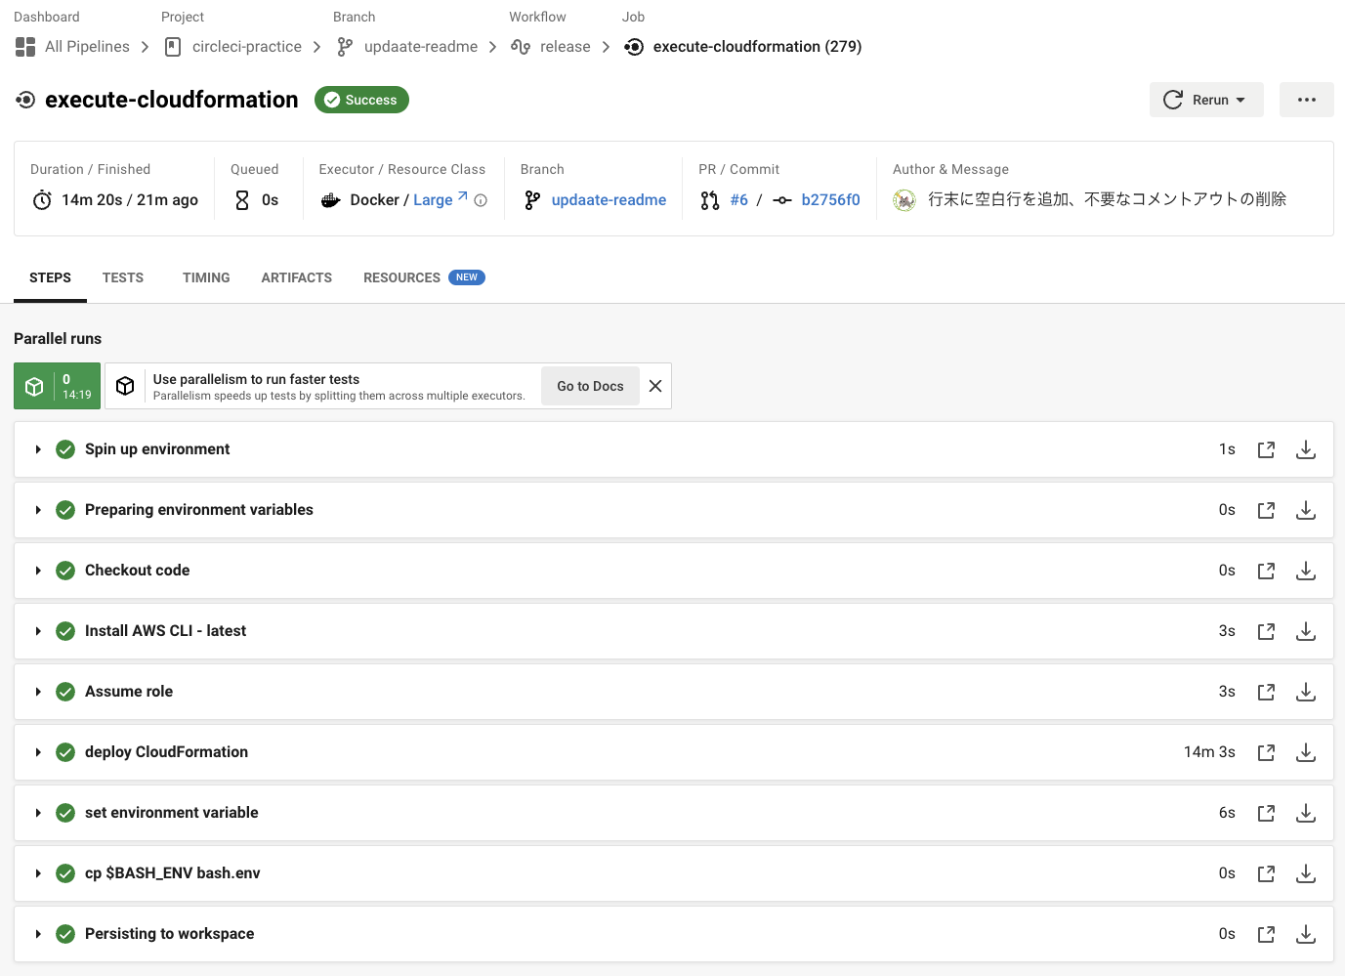Click the commit icon next to b2756f0
1345x976 pixels.
click(781, 199)
